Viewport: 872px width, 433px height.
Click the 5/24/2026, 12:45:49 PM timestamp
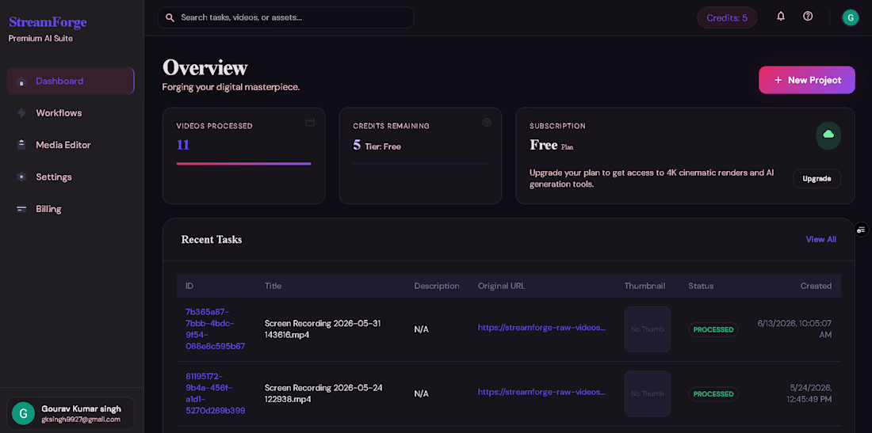(809, 393)
